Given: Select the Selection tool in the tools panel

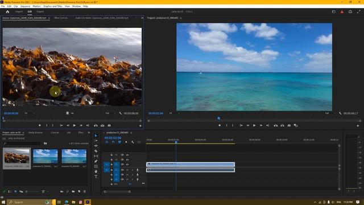Looking at the screenshot, I should (96, 136).
